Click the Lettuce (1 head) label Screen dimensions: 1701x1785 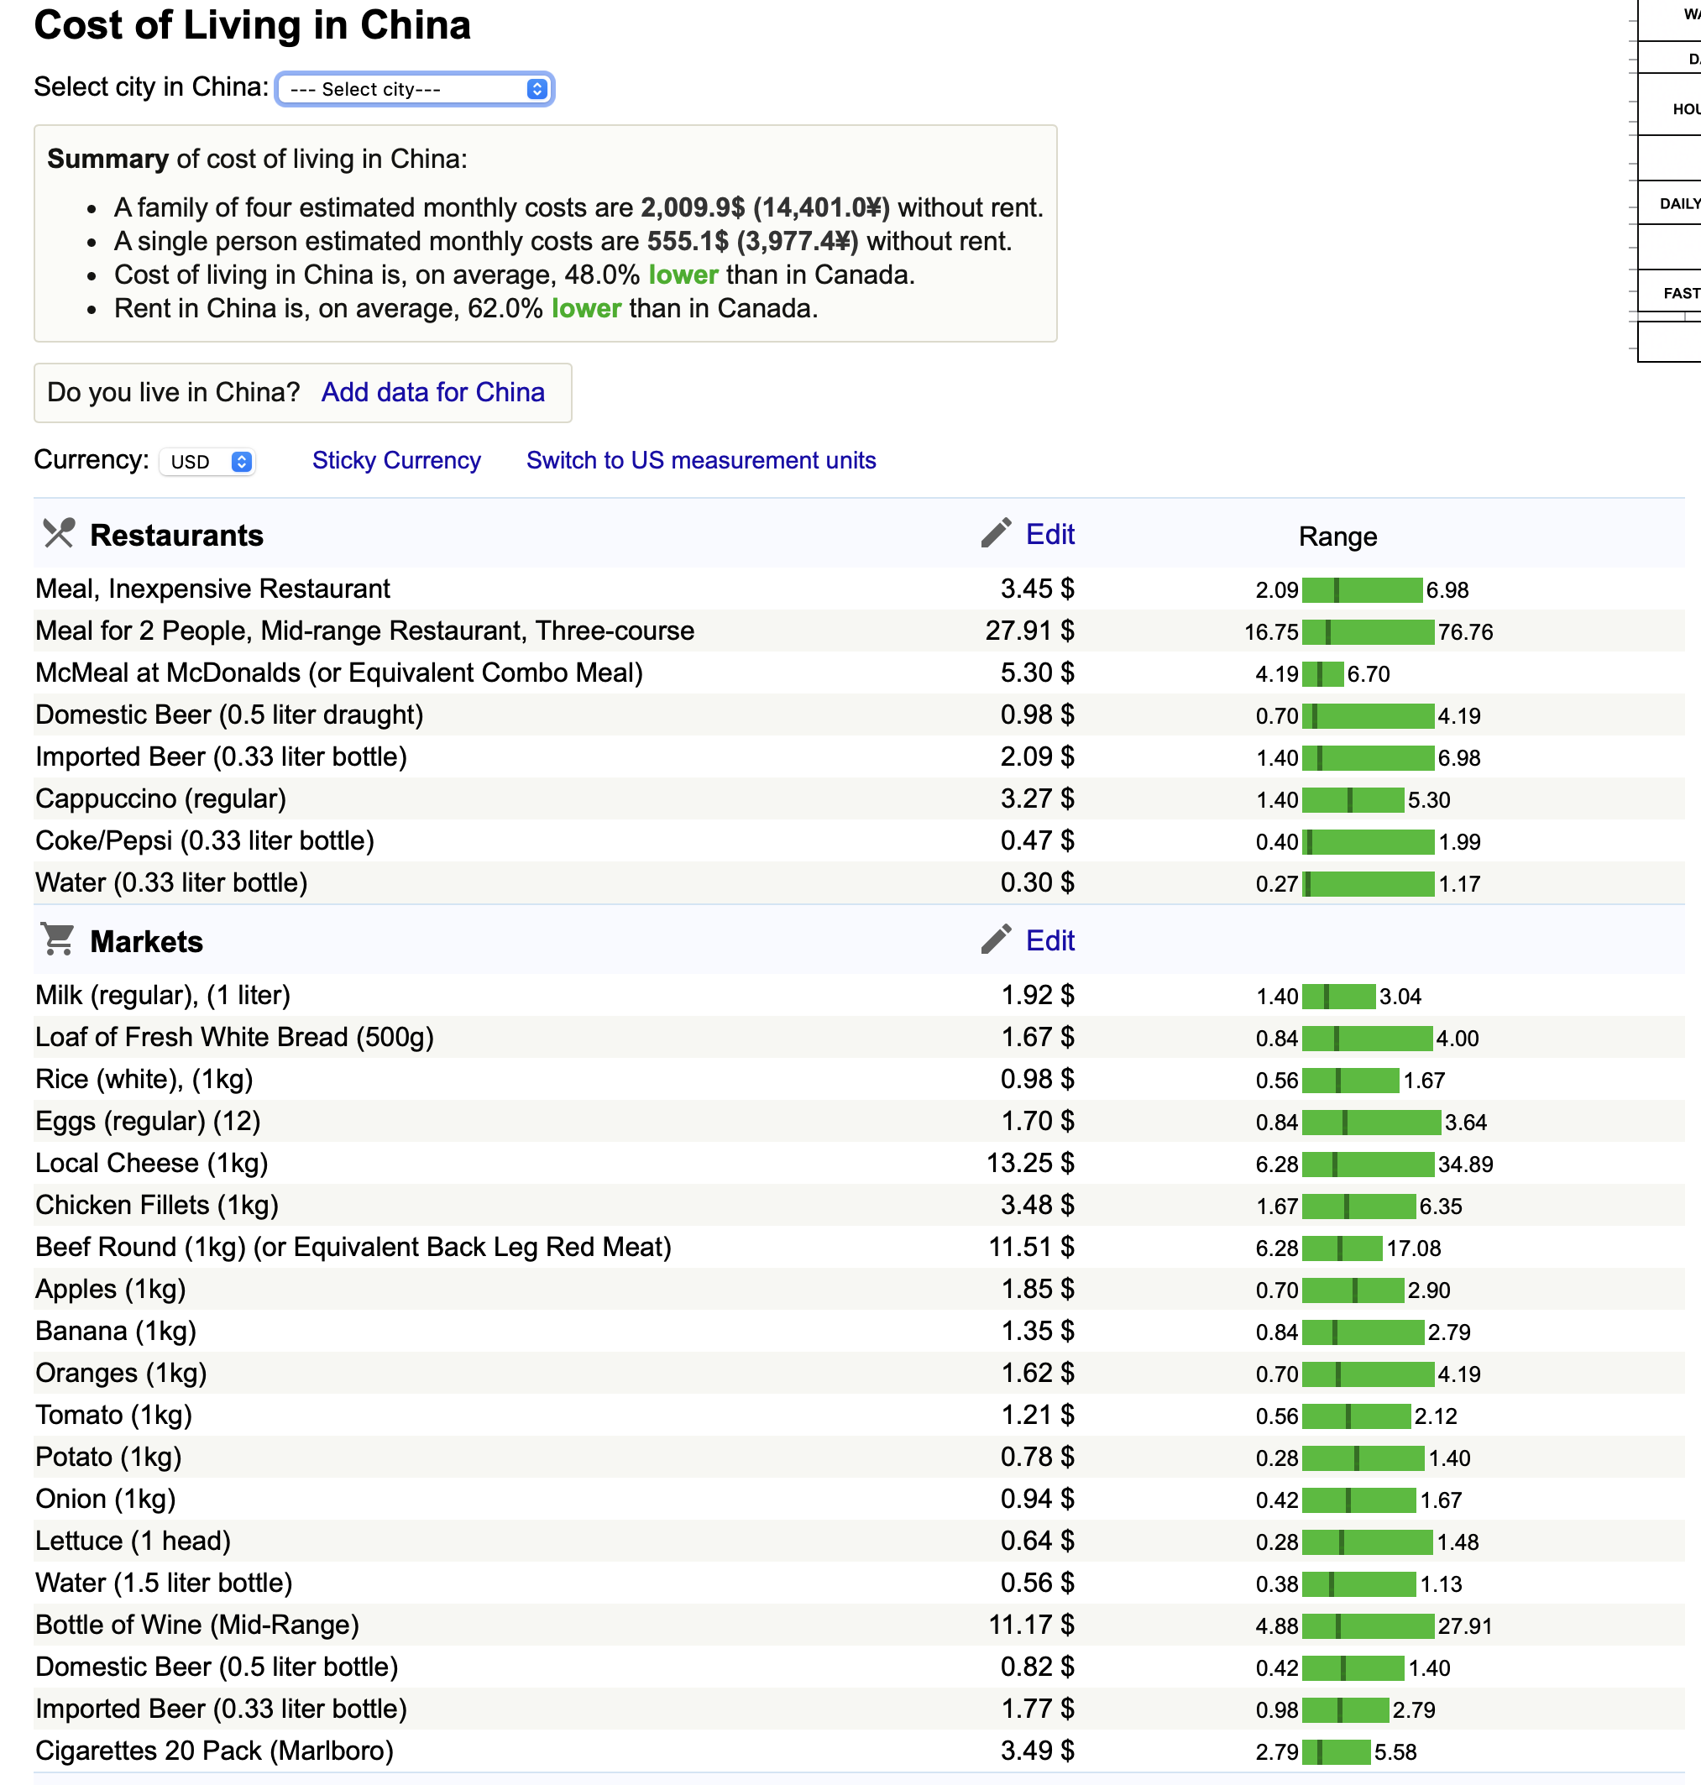[x=133, y=1540]
